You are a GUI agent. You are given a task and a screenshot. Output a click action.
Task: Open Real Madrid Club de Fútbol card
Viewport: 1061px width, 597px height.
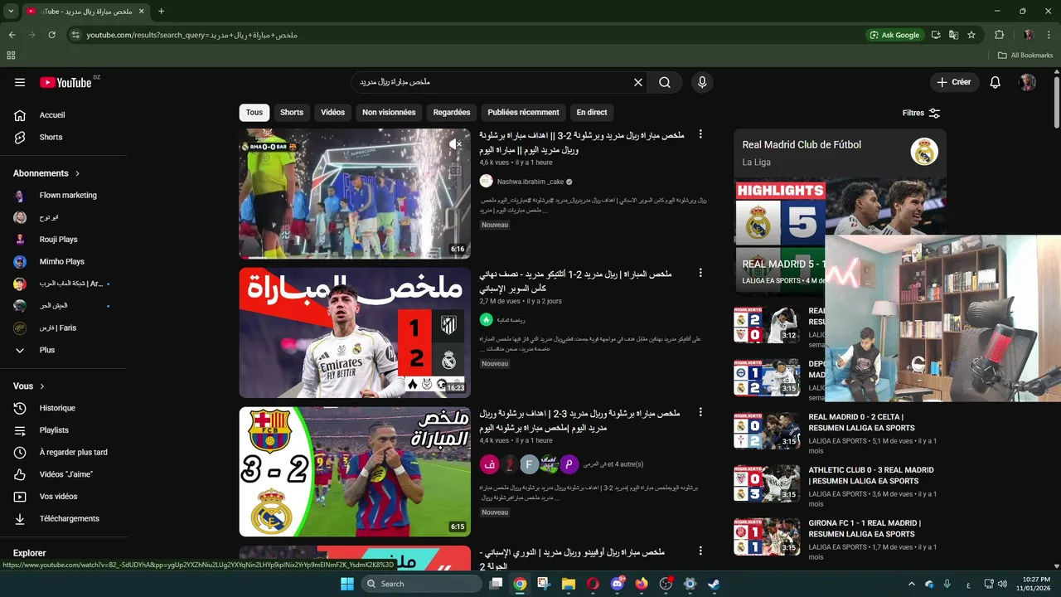click(840, 153)
